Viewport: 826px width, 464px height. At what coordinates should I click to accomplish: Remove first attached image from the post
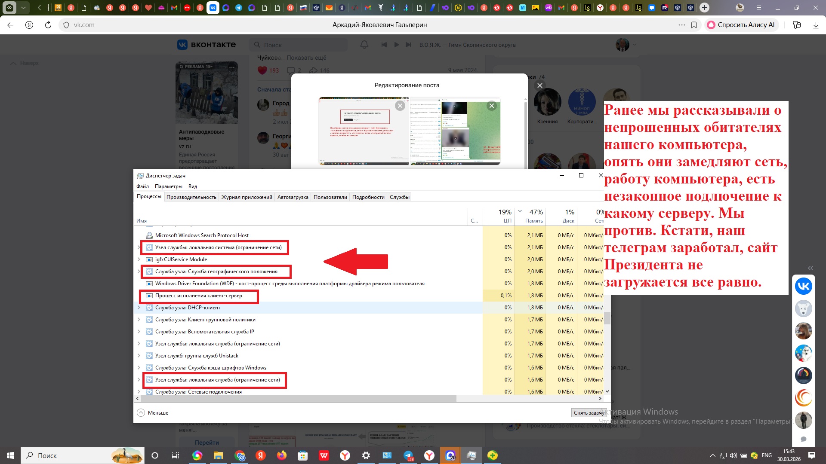pos(400,106)
